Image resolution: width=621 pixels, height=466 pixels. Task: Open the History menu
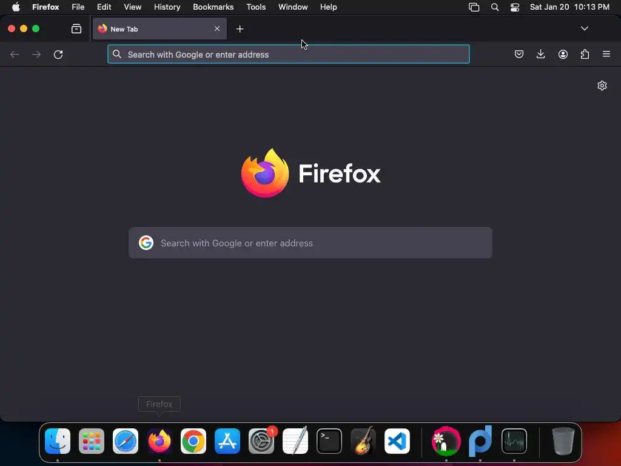(x=167, y=7)
